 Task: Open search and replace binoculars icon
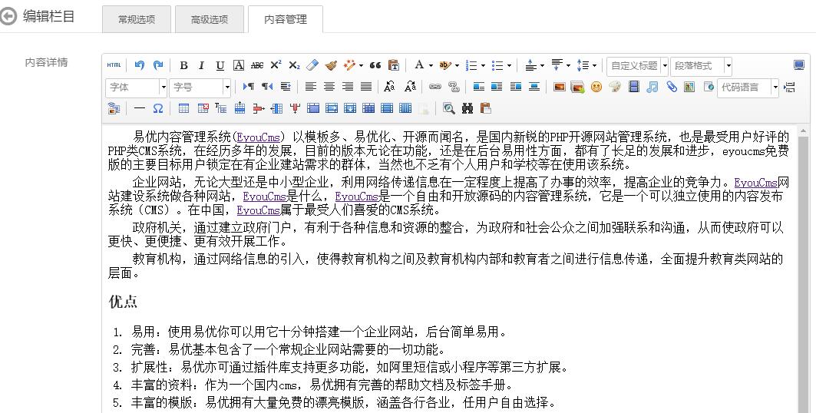click(x=467, y=108)
